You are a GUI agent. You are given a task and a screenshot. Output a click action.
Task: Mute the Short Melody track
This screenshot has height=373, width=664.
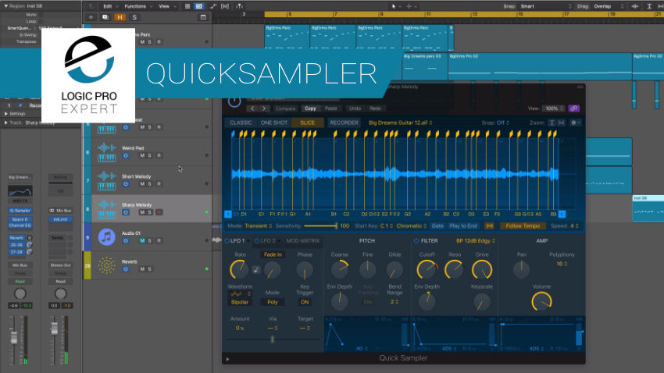[142, 184]
